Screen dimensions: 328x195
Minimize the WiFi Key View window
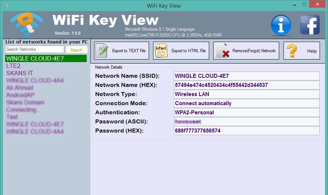click(x=294, y=4)
